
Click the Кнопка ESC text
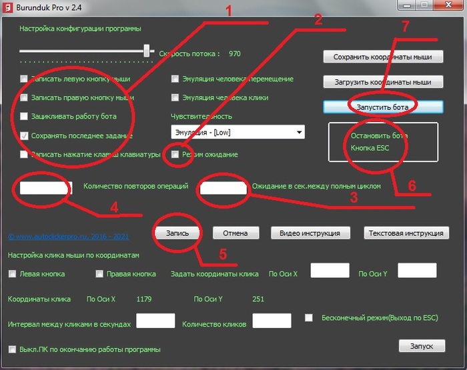(370, 148)
